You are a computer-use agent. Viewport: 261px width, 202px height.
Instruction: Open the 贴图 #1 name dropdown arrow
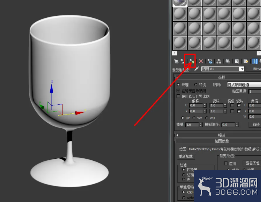tap(242, 69)
